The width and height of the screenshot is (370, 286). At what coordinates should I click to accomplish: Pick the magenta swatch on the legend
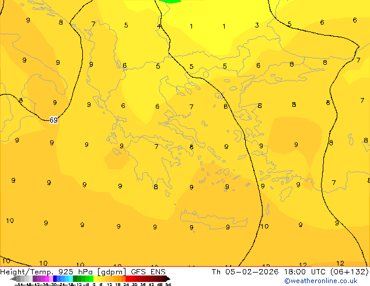(x=47, y=278)
